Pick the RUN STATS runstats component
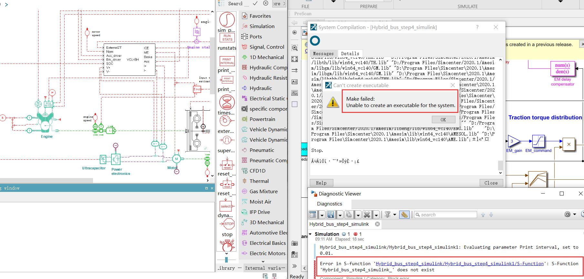 (x=227, y=38)
